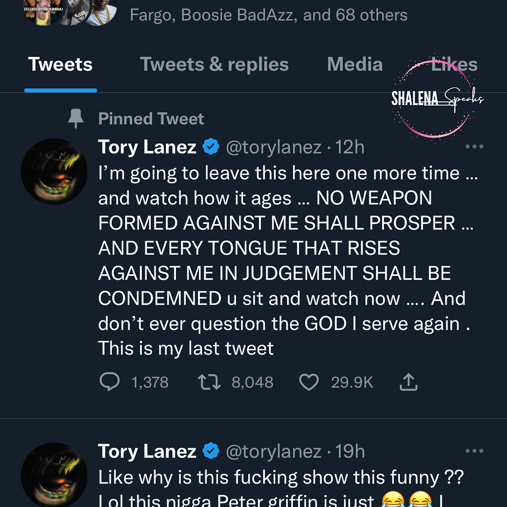This screenshot has width=507, height=507.
Task: Click verified badge on pinned tweet author
Action: (x=211, y=147)
